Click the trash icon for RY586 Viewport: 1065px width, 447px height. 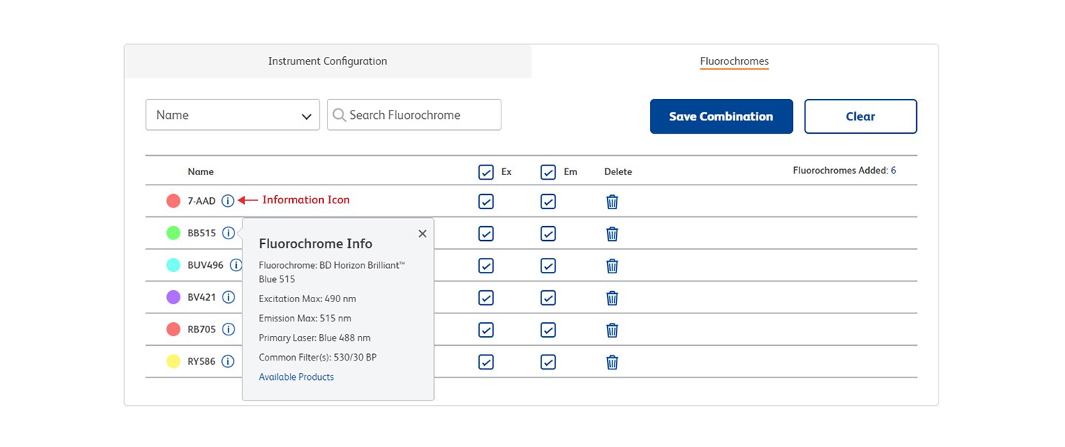coord(612,362)
